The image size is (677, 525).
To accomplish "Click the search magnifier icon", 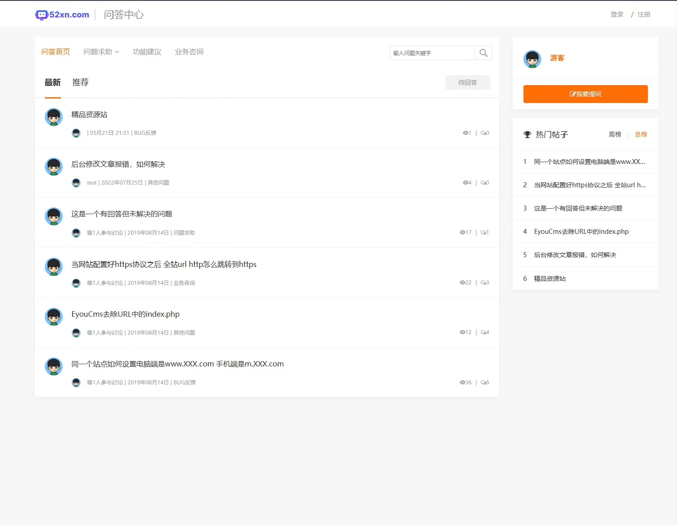I will coord(483,52).
